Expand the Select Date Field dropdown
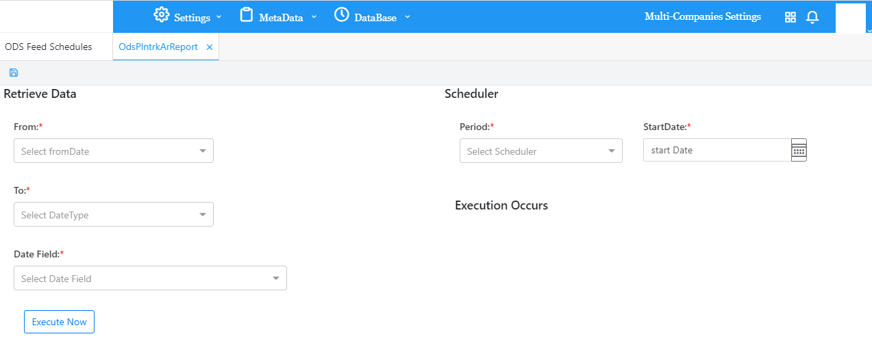Image resolution: width=872 pixels, height=343 pixels. tap(150, 279)
